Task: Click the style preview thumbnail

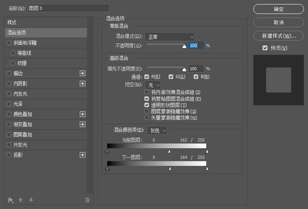Action: 279,80
